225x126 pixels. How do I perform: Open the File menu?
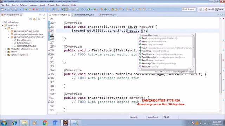point(2,5)
